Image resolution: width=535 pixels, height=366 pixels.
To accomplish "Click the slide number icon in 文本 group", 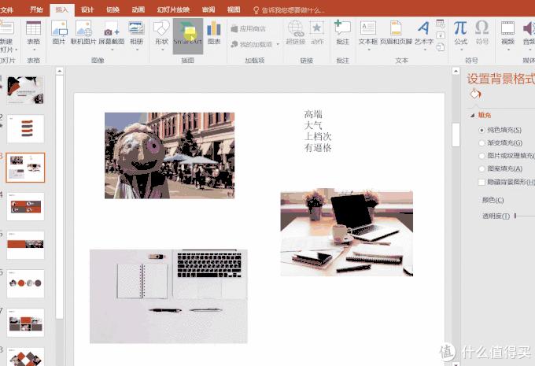I will point(441,35).
